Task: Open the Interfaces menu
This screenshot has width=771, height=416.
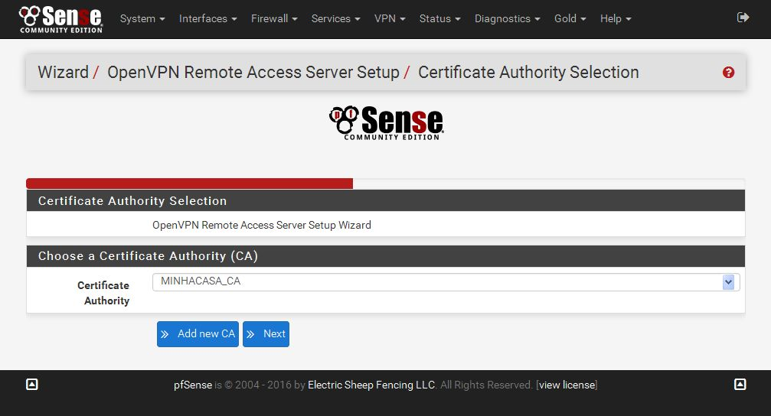Action: [x=208, y=18]
